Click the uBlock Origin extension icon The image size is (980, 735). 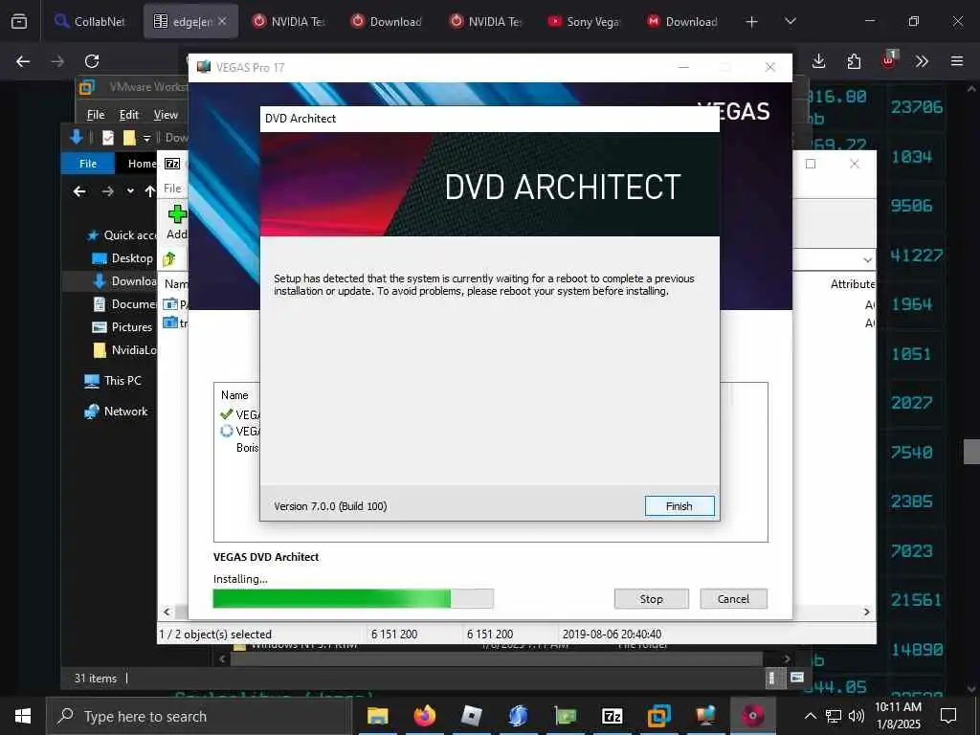tap(889, 60)
